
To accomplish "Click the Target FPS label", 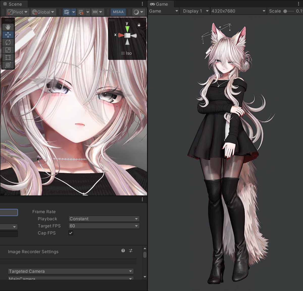I will point(49,226).
